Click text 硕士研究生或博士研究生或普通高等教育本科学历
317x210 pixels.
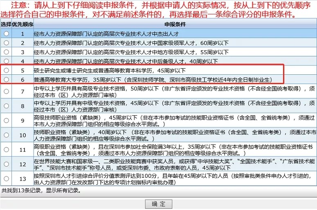tap(93, 70)
